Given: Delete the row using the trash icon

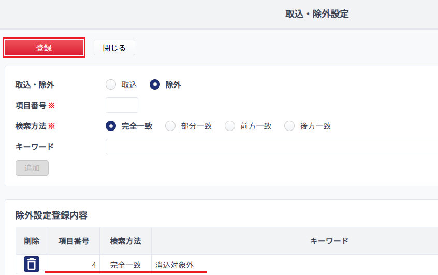Looking at the screenshot, I should point(32,264).
